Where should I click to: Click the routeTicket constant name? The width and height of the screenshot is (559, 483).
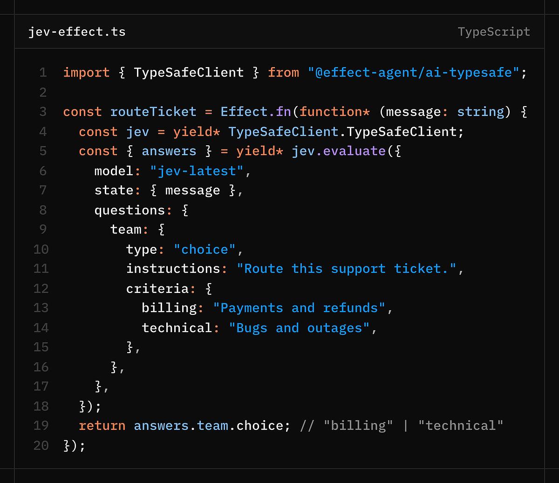(x=153, y=112)
